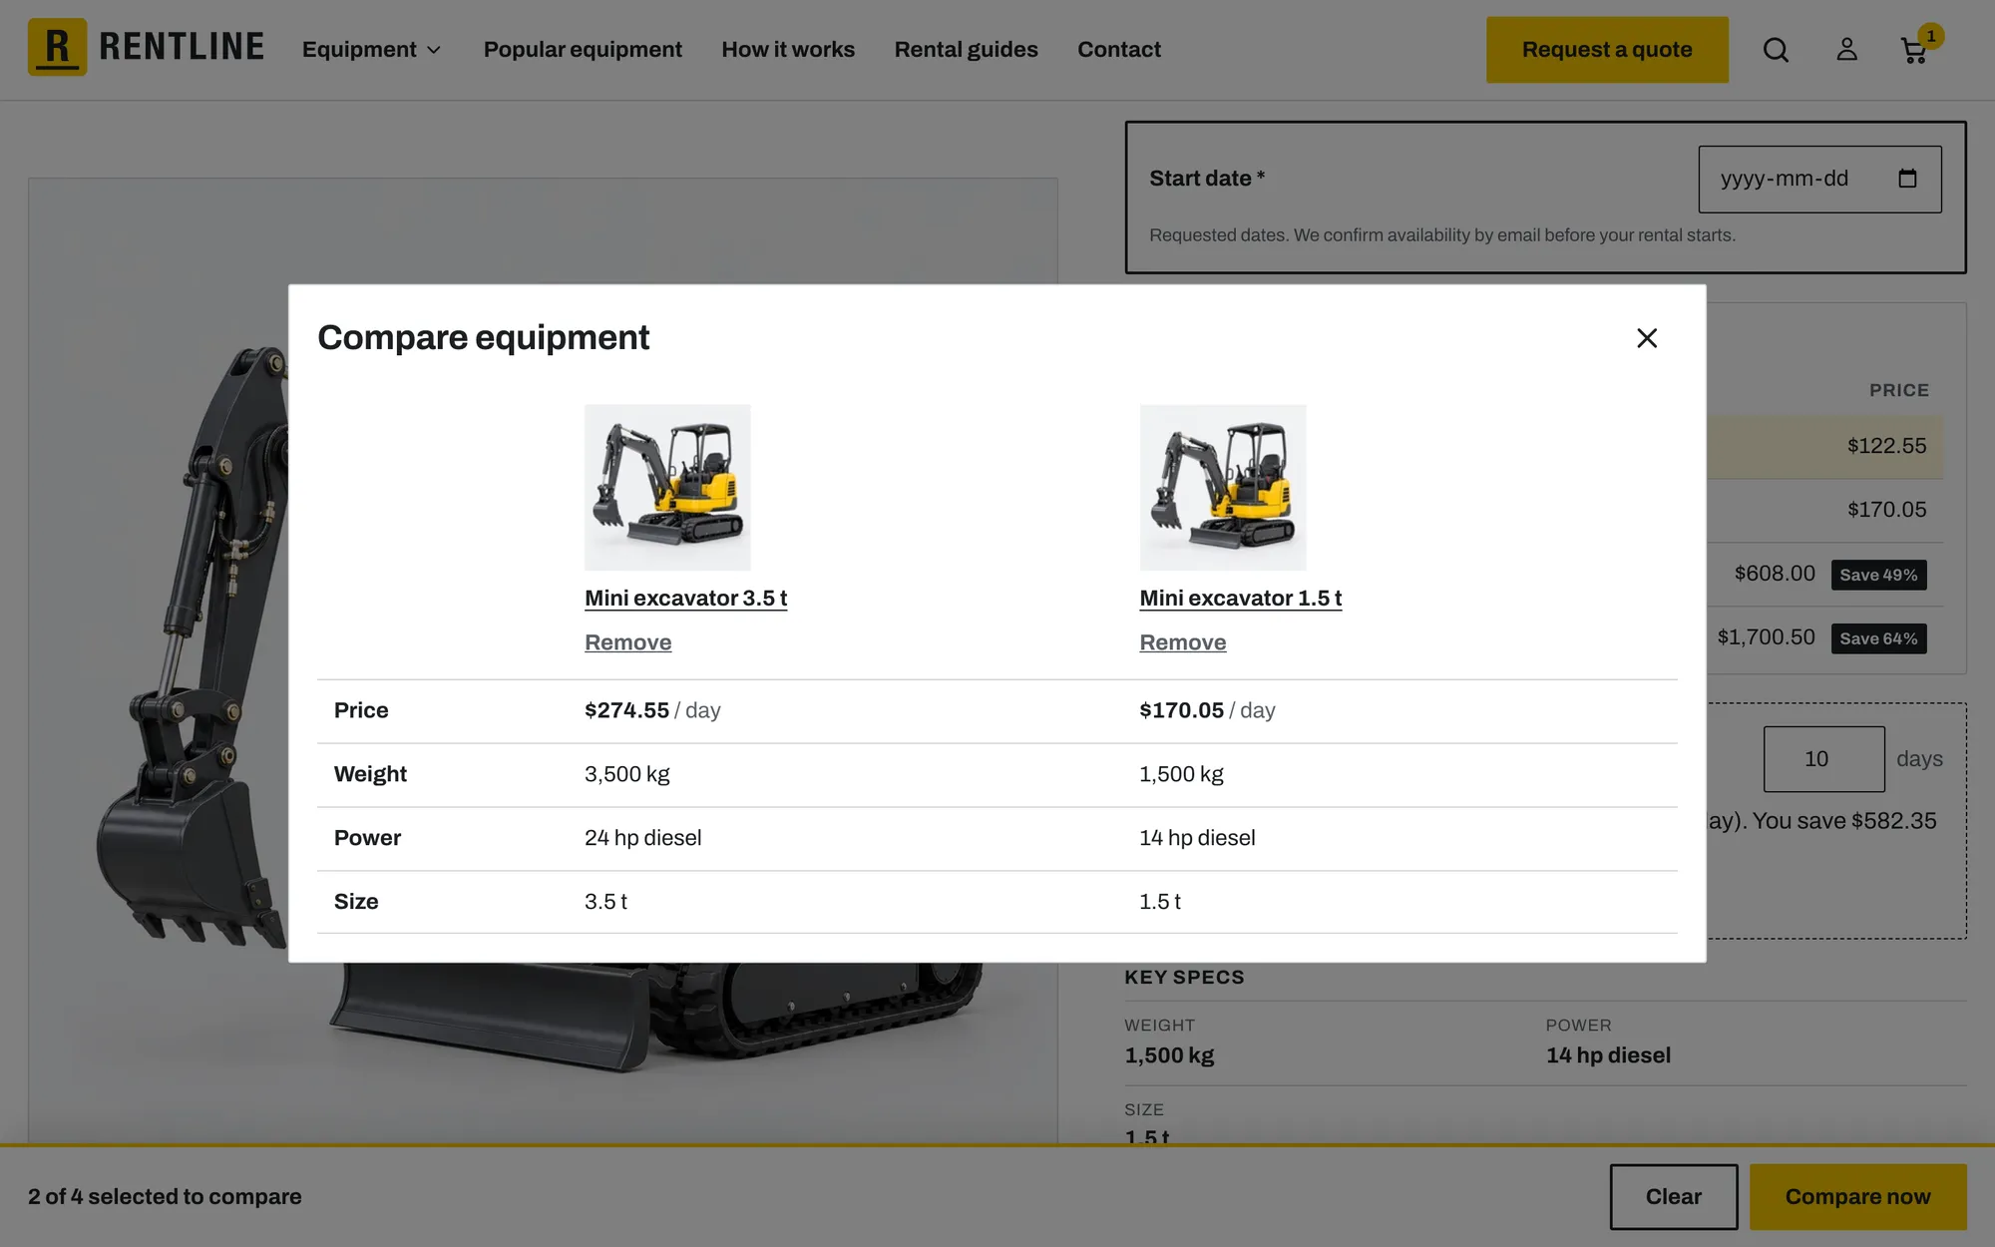
Task: Select the $1,700.50 price row
Action: coord(1824,637)
